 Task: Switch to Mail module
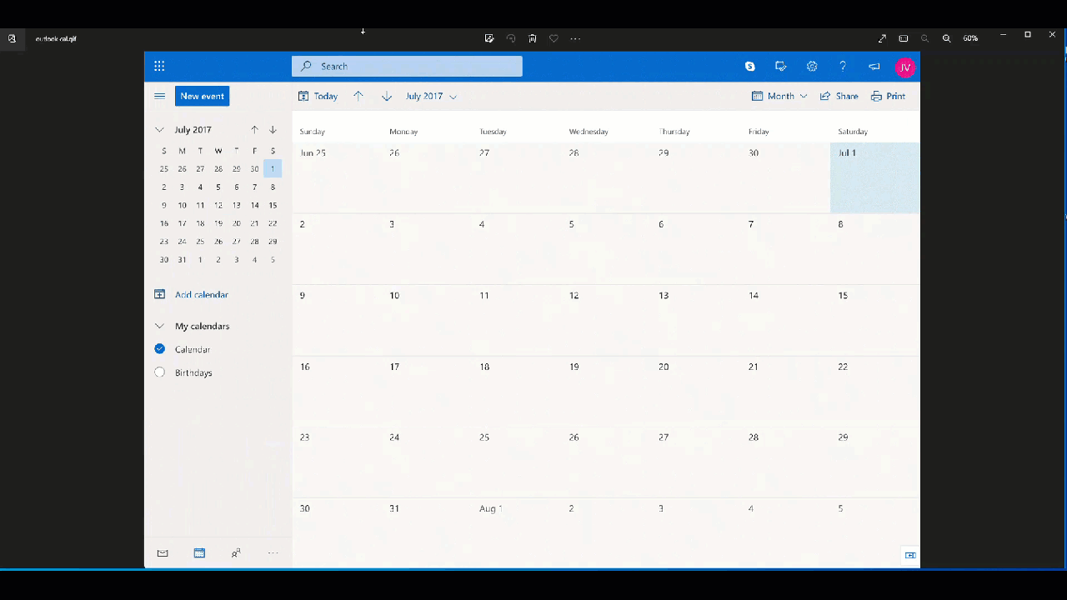[163, 553]
